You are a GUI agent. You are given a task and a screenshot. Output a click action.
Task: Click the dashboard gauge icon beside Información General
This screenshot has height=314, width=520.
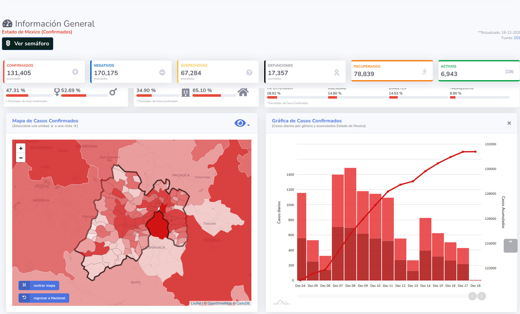coord(7,23)
